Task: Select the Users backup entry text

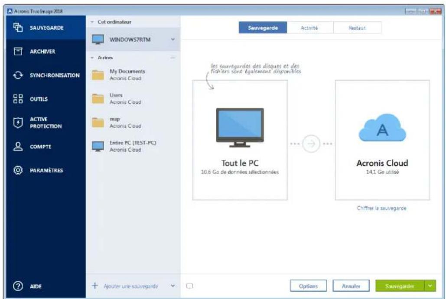Action: pos(125,98)
